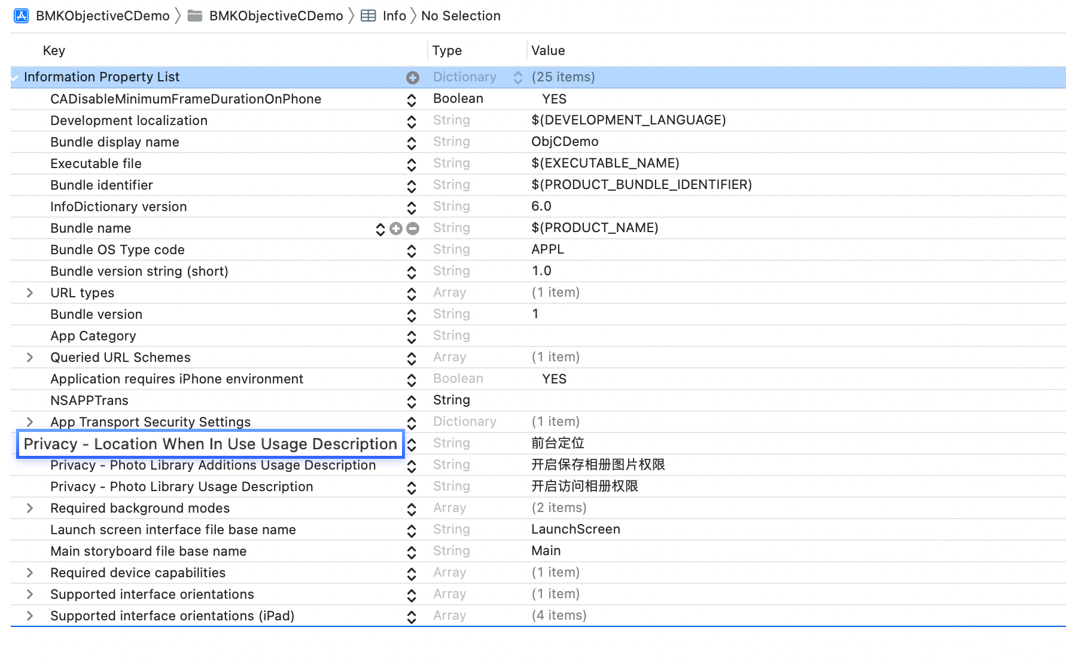The image size is (1066, 664).
Task: Toggle YES value for Application requires iPhone environment
Action: (x=554, y=379)
